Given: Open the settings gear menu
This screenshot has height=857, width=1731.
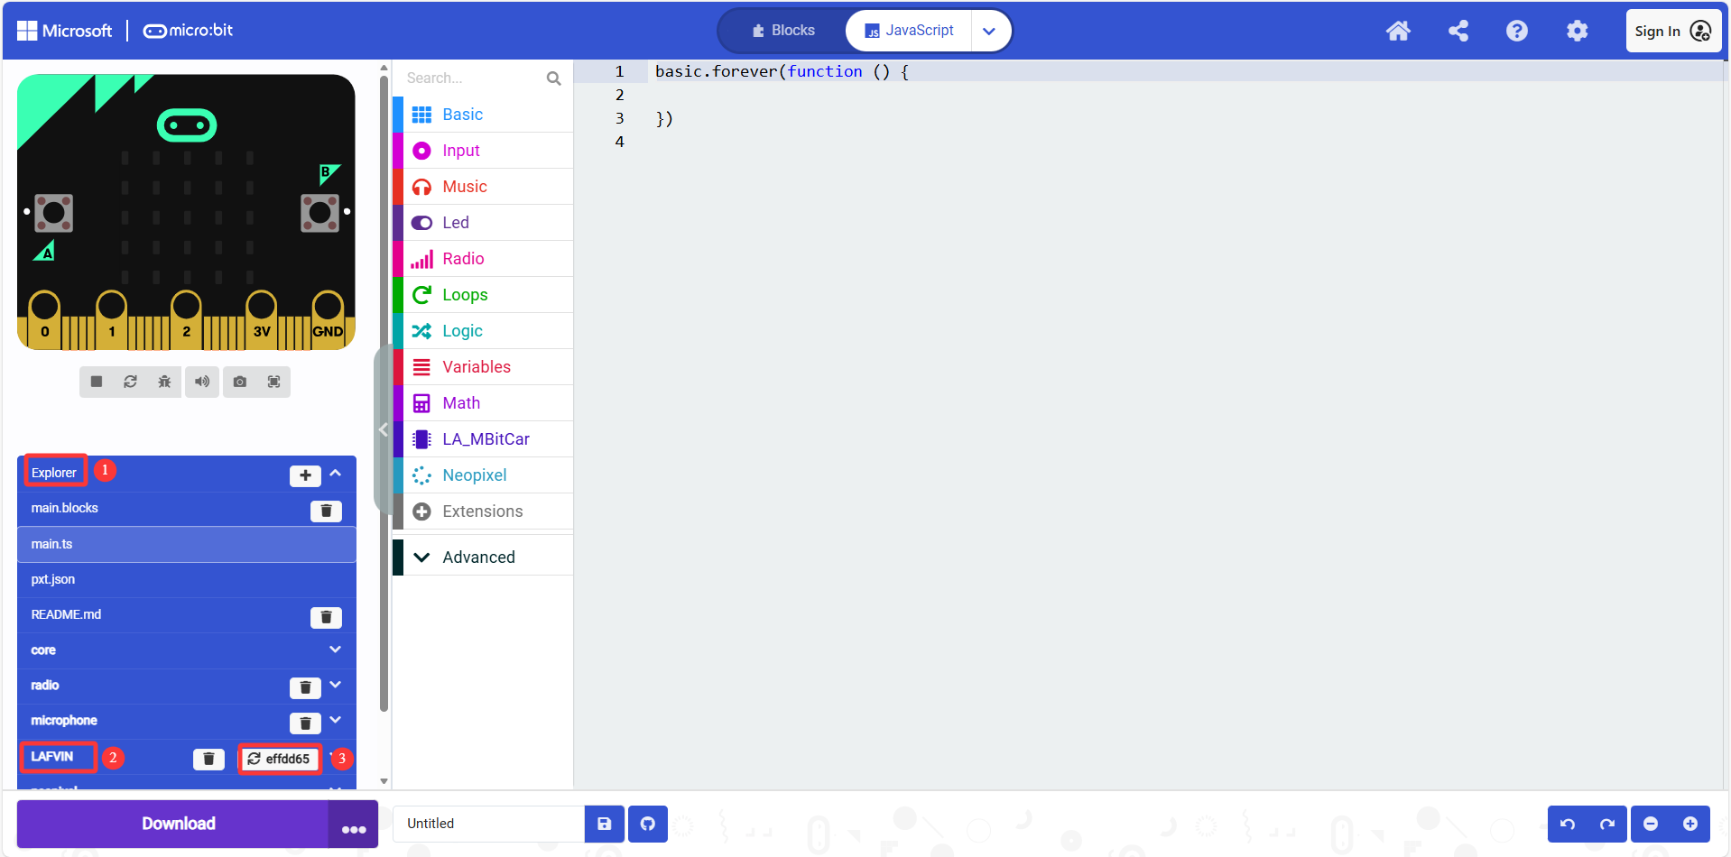Looking at the screenshot, I should (1577, 31).
